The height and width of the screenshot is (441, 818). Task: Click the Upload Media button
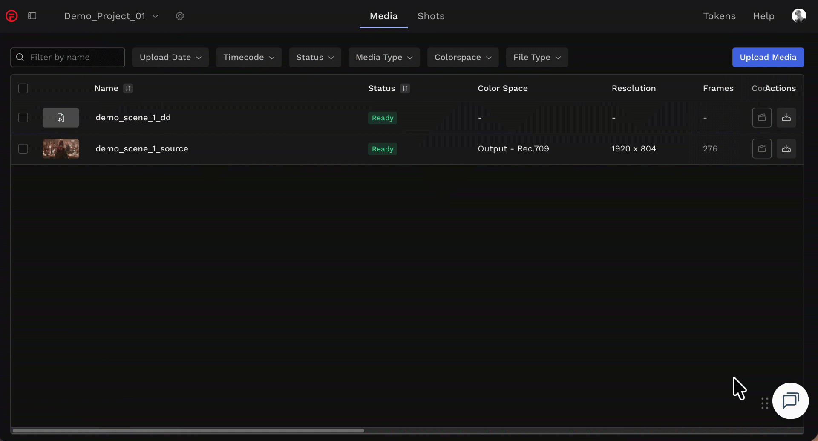(x=768, y=57)
